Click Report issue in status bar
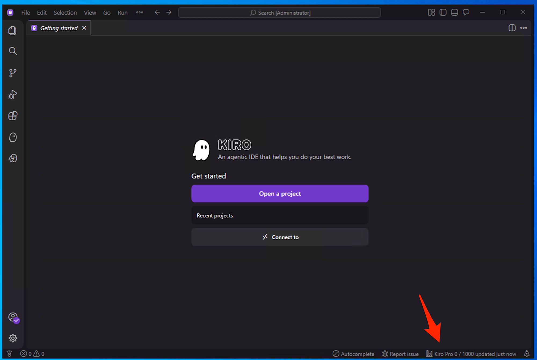Image resolution: width=537 pixels, height=360 pixels. point(400,354)
